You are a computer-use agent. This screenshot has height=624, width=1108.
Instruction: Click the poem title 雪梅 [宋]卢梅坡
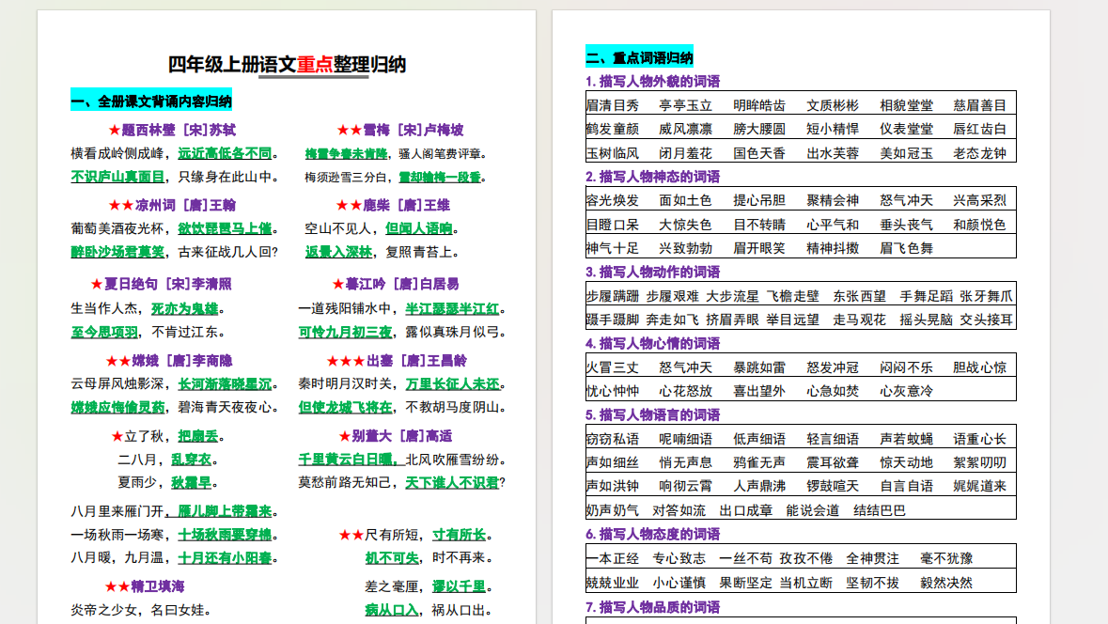(414, 130)
